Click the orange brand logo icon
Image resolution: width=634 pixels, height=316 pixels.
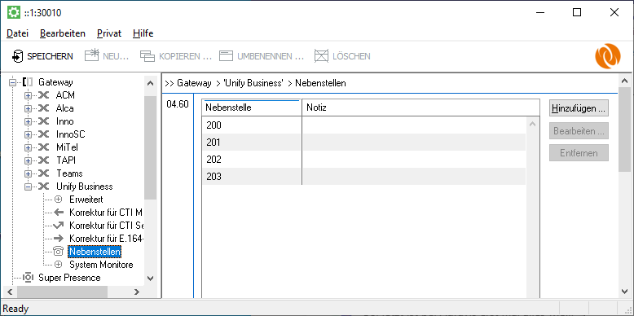[x=607, y=56]
